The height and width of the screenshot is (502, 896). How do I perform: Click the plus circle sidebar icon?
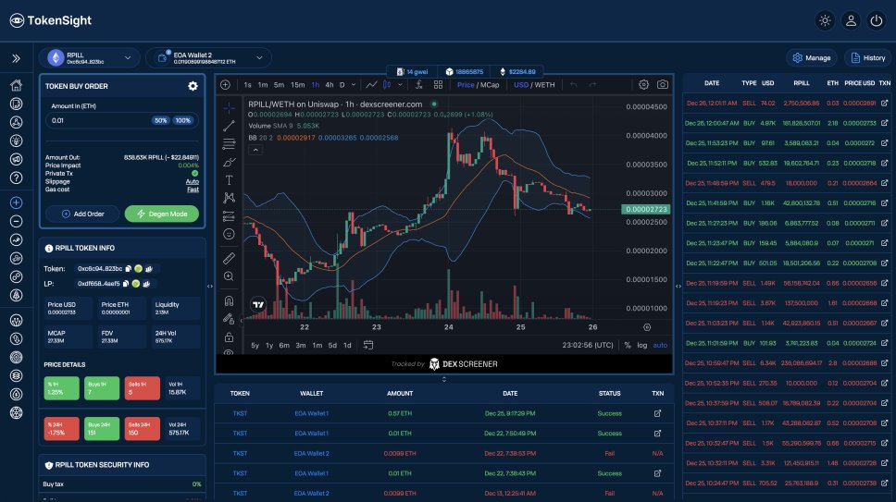(x=16, y=202)
